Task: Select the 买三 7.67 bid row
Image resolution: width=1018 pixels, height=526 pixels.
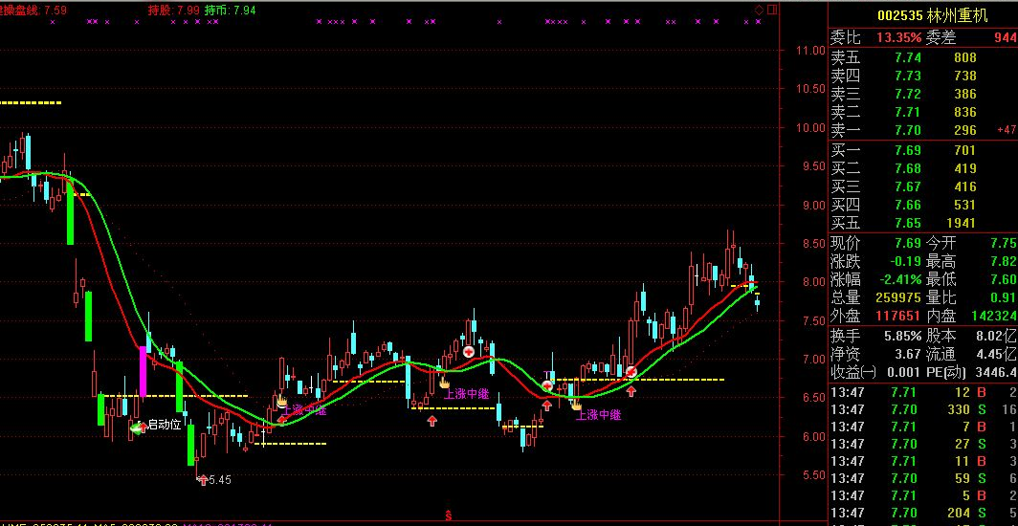Action: (923, 186)
